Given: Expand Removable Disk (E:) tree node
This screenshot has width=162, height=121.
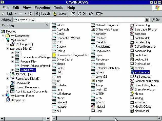Looking at the screenshot, I should (x=8, y=79).
